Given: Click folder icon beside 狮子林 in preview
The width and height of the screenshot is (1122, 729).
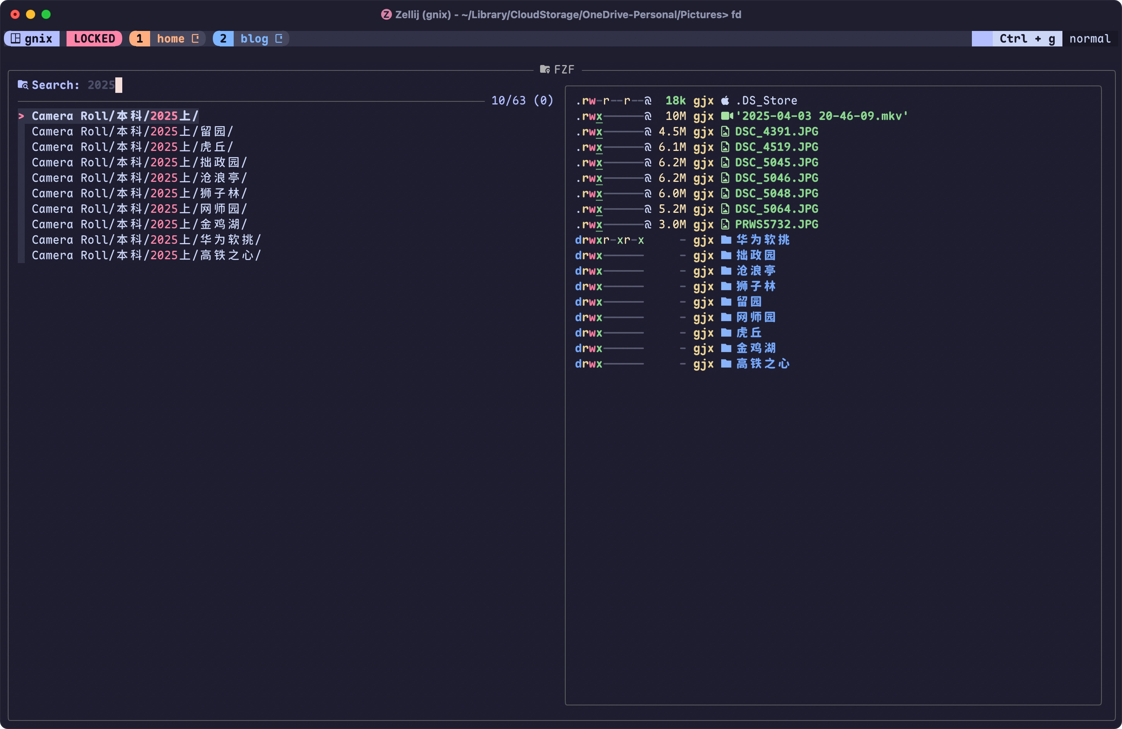Looking at the screenshot, I should [726, 287].
